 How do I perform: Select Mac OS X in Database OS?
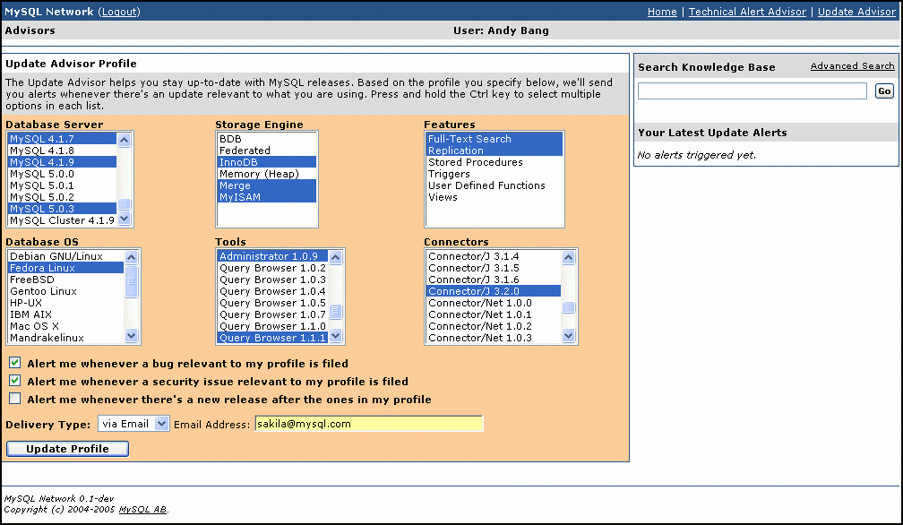(x=65, y=326)
